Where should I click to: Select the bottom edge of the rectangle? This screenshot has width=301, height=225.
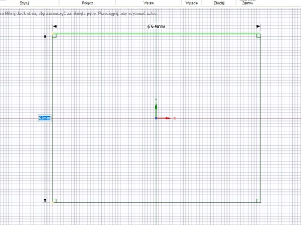pos(157,202)
